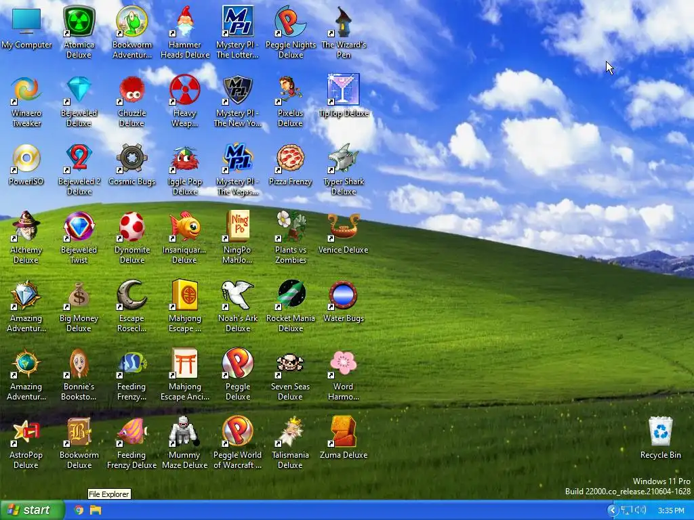Click the Chuzzle Deluxe icon
This screenshot has height=520, width=694.
click(132, 90)
